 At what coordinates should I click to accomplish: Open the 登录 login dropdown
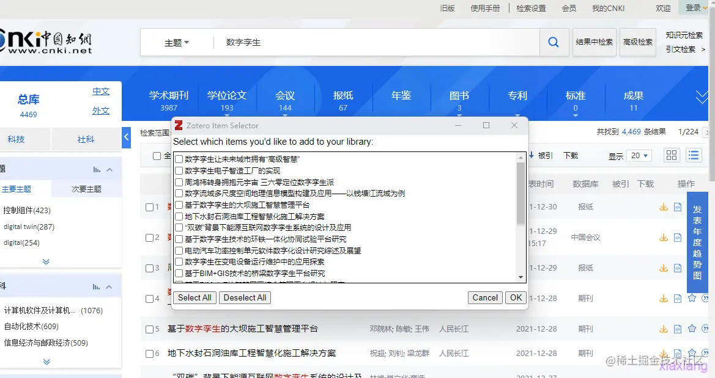(696, 8)
